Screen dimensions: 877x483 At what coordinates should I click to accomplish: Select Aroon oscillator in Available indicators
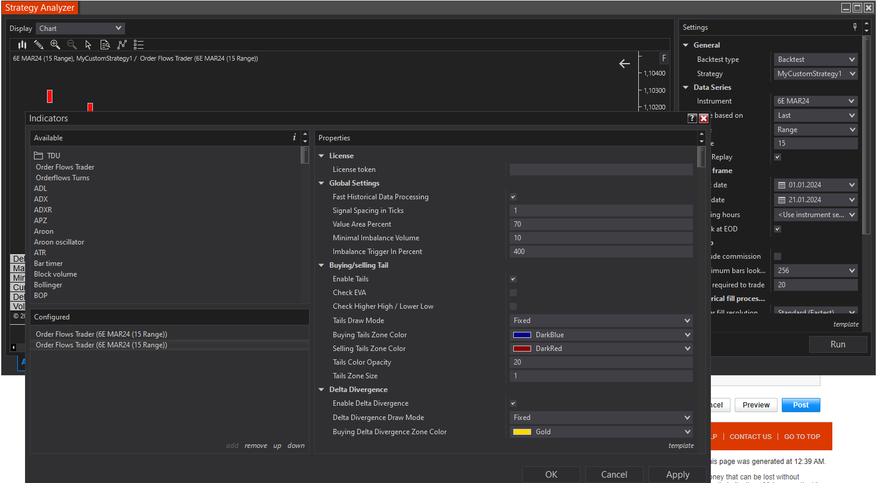59,242
